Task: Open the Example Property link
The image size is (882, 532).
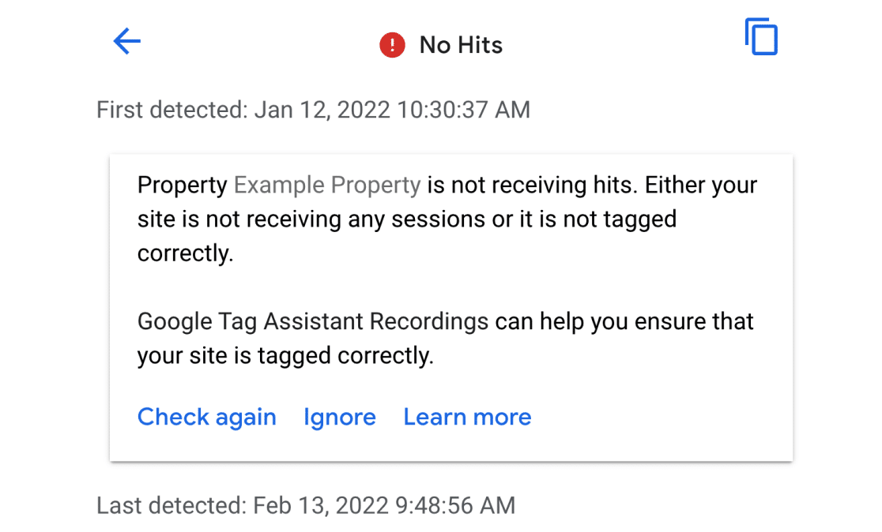Action: click(x=327, y=185)
